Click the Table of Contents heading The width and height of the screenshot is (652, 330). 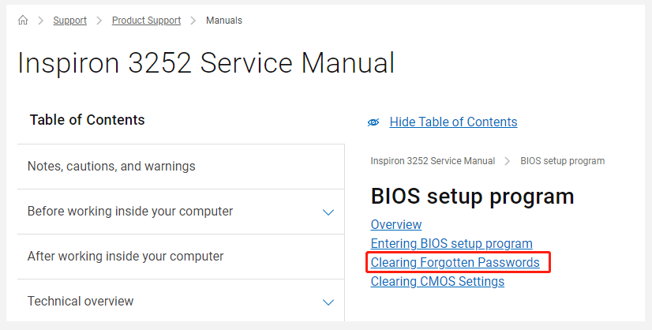tap(88, 120)
